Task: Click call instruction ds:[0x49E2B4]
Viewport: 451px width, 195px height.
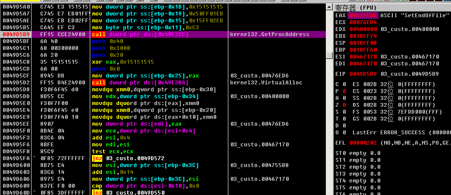Action: pyautogui.click(x=140, y=82)
